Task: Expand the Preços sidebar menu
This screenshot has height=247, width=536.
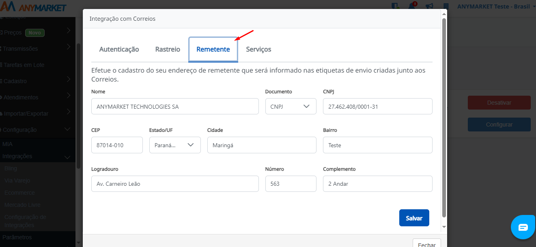Action: 38,32
